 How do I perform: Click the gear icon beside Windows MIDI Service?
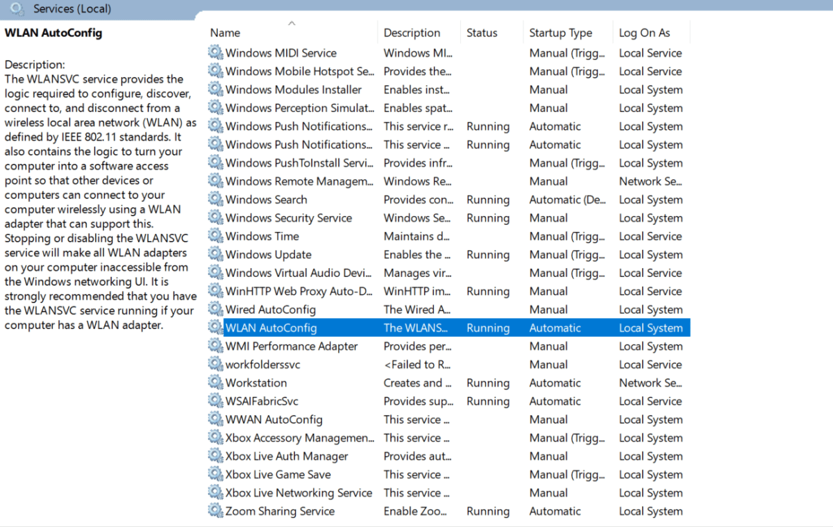[x=215, y=53]
